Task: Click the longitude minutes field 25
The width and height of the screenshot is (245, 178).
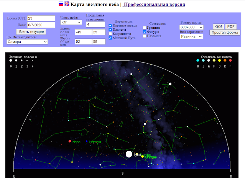Action: [x=99, y=32]
